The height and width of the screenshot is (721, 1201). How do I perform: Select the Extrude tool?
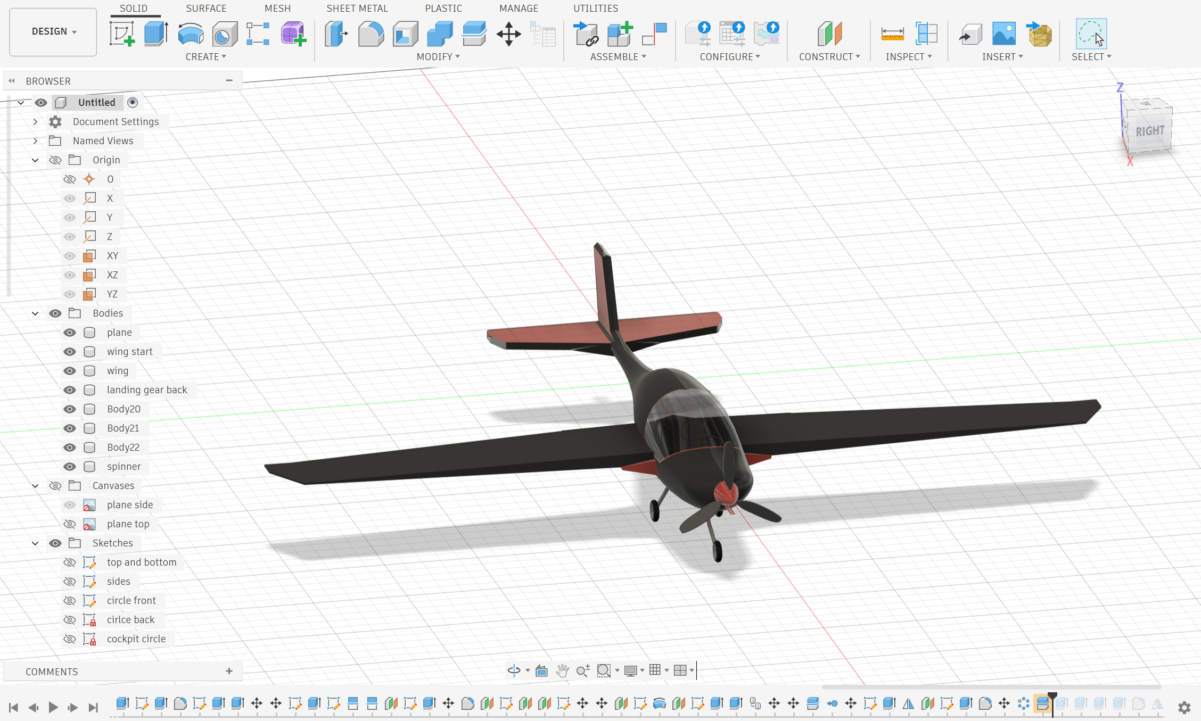click(156, 34)
